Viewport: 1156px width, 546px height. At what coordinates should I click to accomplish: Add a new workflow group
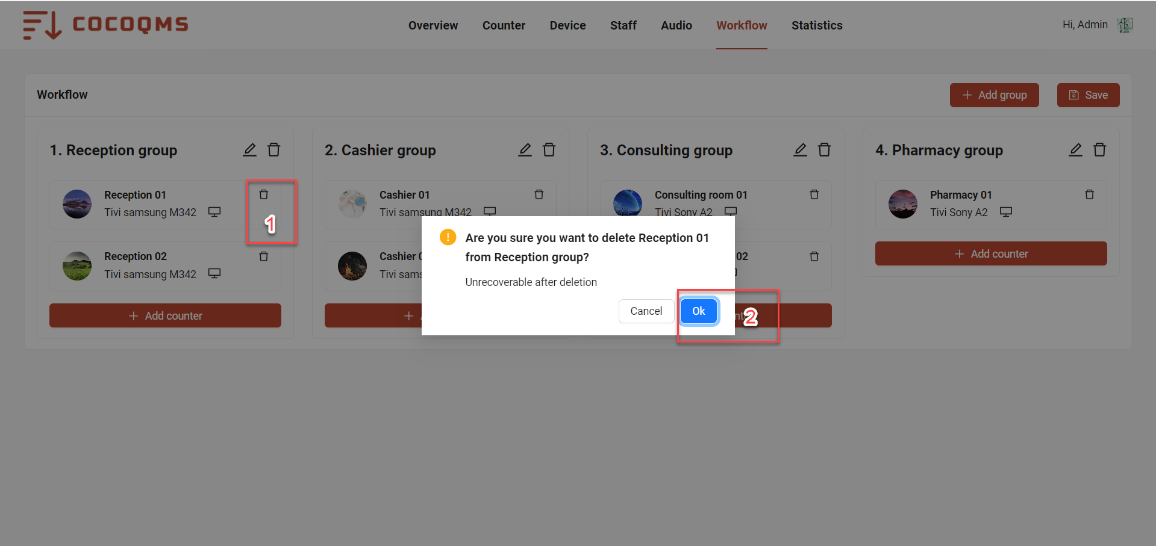pos(994,95)
